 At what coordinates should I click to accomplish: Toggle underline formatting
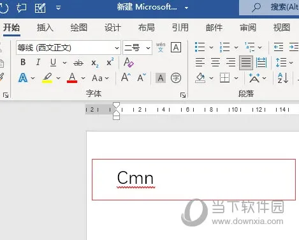tap(53, 63)
